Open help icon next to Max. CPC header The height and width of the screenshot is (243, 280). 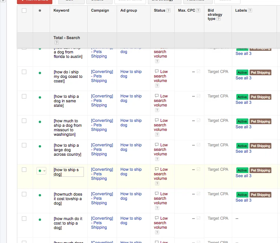198,11
